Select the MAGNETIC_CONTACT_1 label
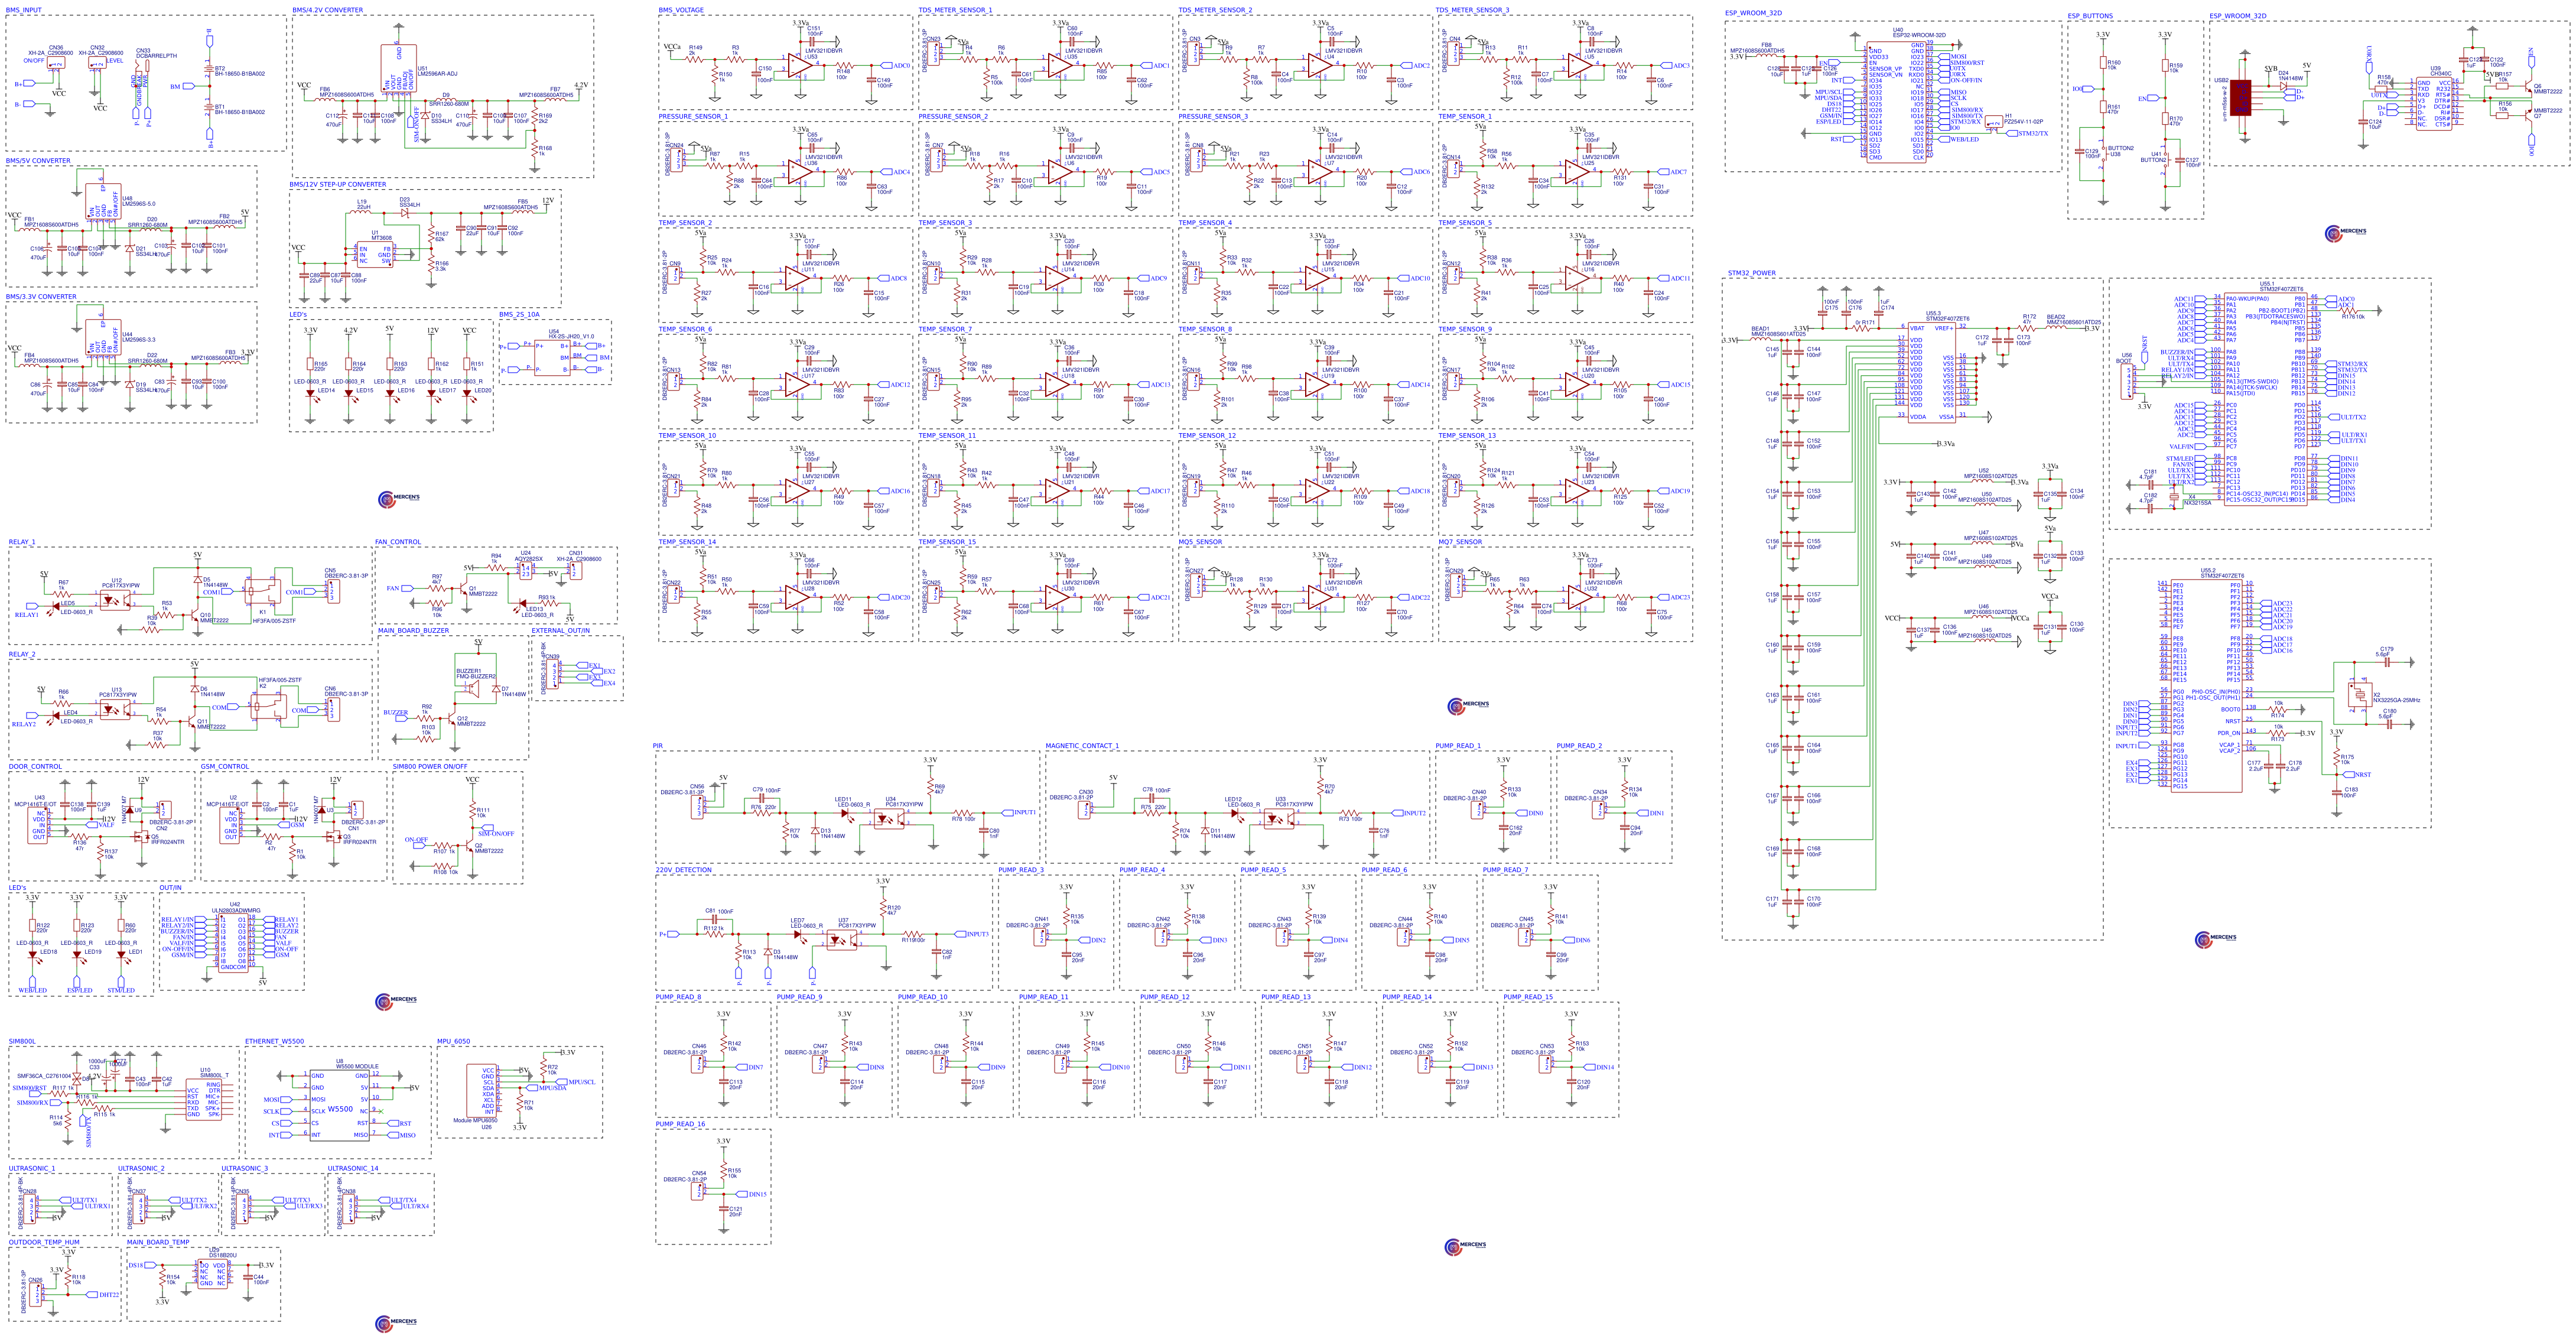 coord(1082,746)
